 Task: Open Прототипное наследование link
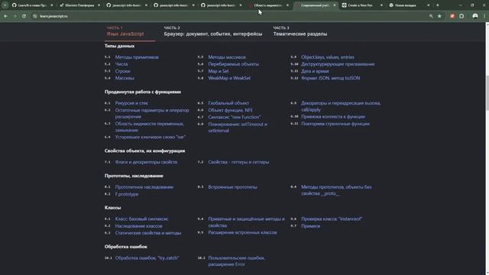tap(144, 187)
